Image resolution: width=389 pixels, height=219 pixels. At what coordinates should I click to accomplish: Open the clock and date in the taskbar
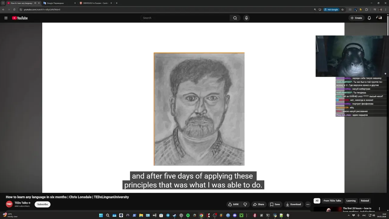pyautogui.click(x=382, y=215)
